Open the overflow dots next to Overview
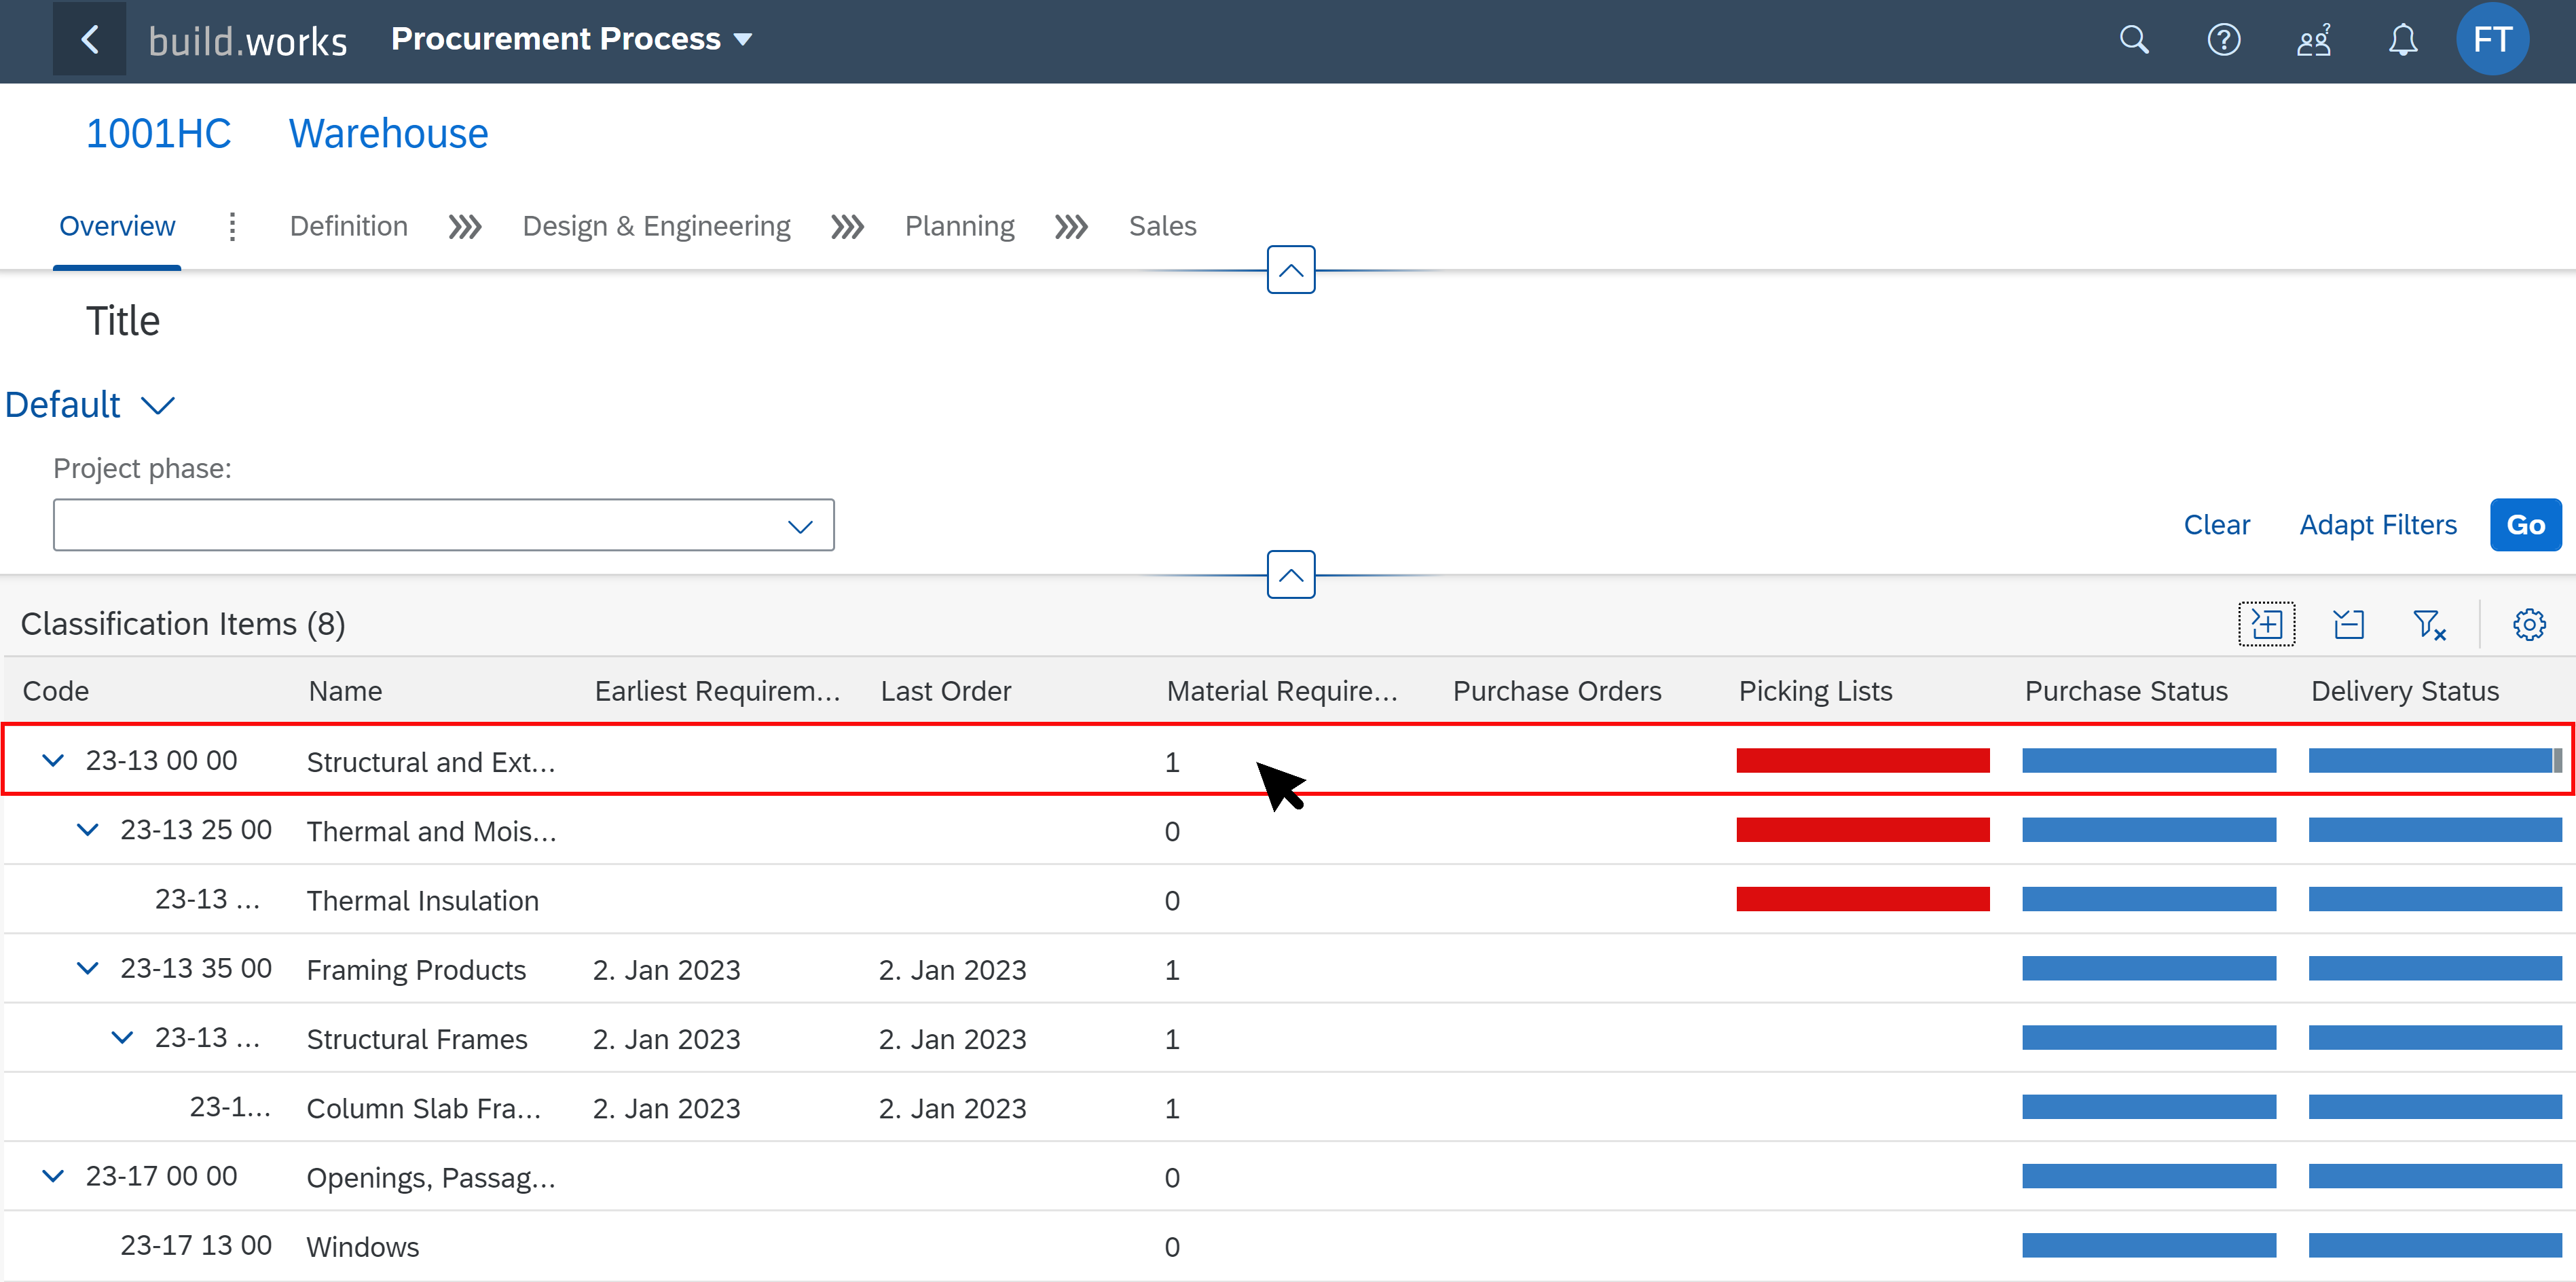This screenshot has height=1282, width=2576. coord(232,227)
